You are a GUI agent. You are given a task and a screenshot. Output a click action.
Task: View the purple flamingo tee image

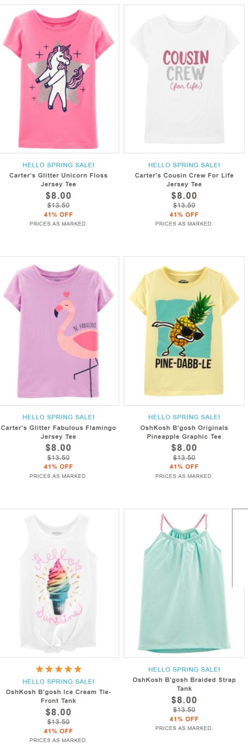(x=59, y=331)
